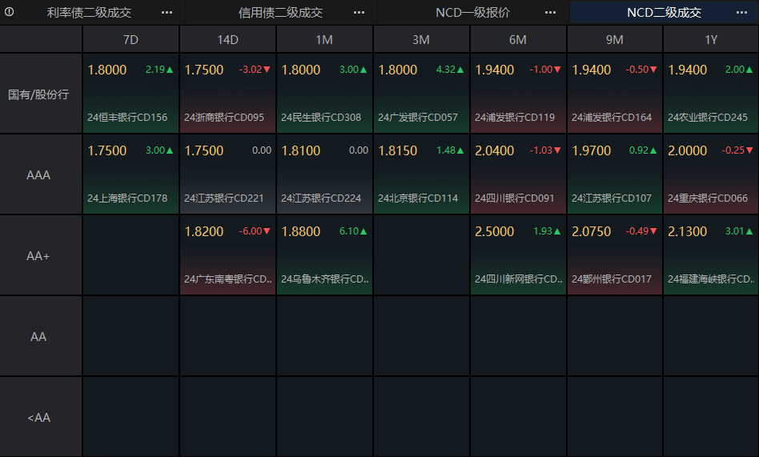
Task: Switch to the 利率债二级成交 tab
Action: coord(89,13)
